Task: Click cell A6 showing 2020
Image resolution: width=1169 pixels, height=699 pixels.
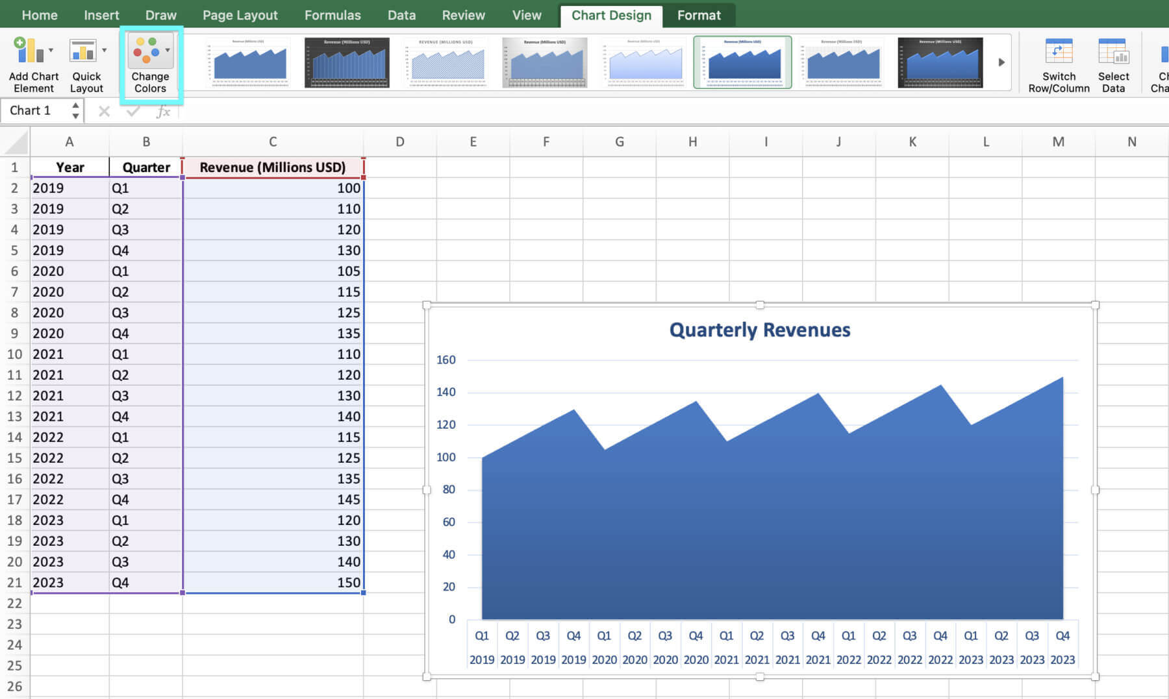Action: pos(69,271)
